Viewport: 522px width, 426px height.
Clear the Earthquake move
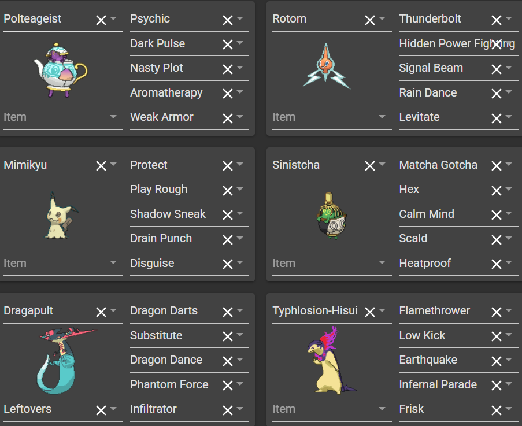tap(497, 361)
